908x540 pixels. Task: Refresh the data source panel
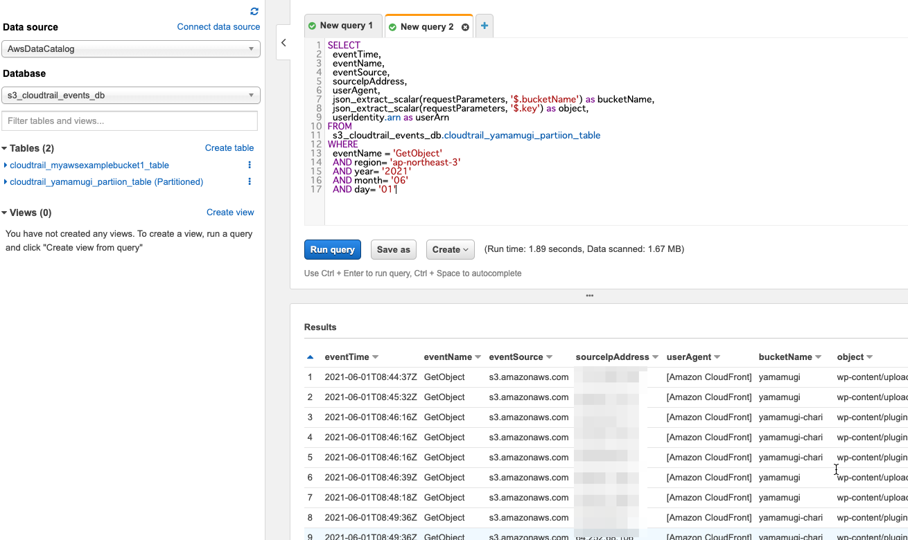254,12
